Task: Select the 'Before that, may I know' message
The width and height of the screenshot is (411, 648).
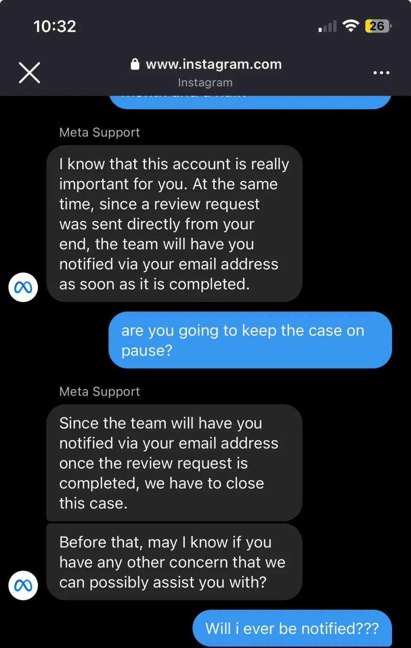Action: click(174, 562)
